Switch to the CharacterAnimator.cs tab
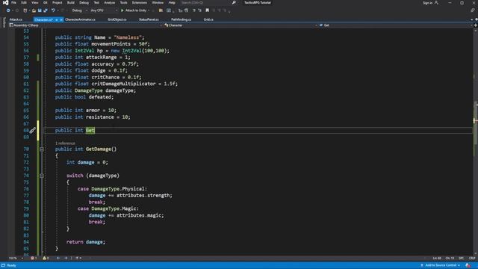The image size is (478, 269). click(x=80, y=19)
